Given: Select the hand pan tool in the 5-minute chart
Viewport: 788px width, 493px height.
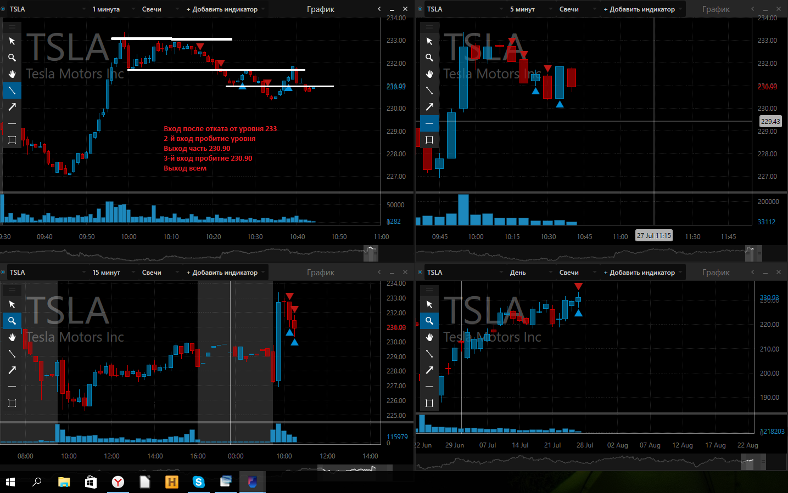Looking at the screenshot, I should [429, 74].
